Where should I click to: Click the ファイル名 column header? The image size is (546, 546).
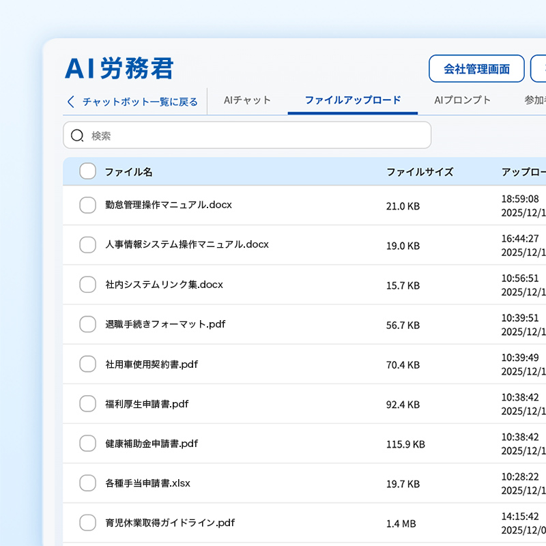point(128,172)
